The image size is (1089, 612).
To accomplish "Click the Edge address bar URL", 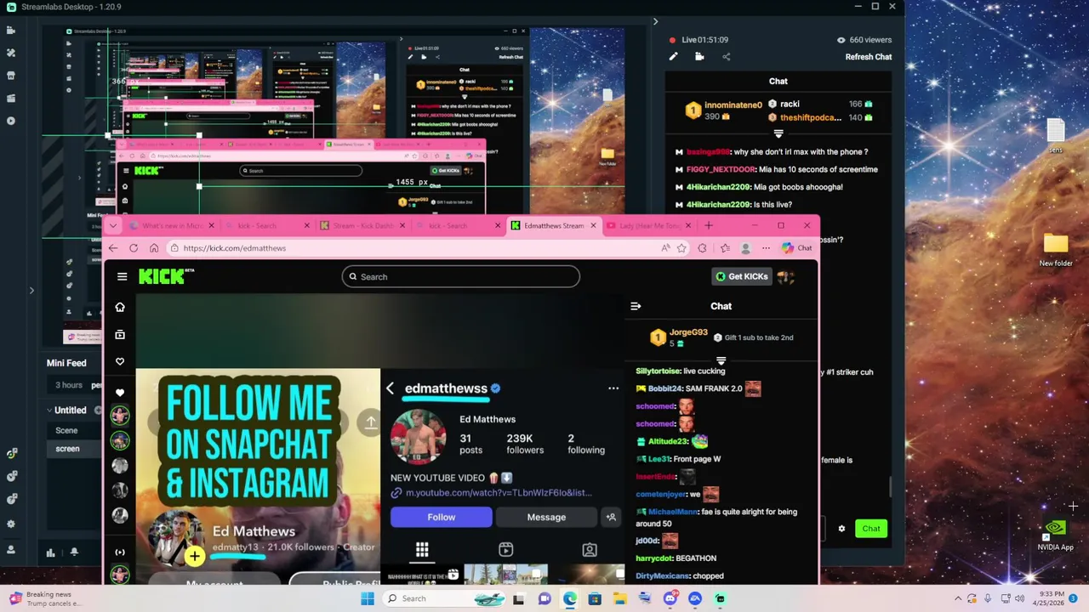I will point(234,248).
